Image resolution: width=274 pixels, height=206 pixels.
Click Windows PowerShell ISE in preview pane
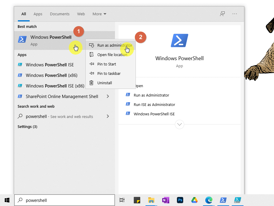coord(154,114)
